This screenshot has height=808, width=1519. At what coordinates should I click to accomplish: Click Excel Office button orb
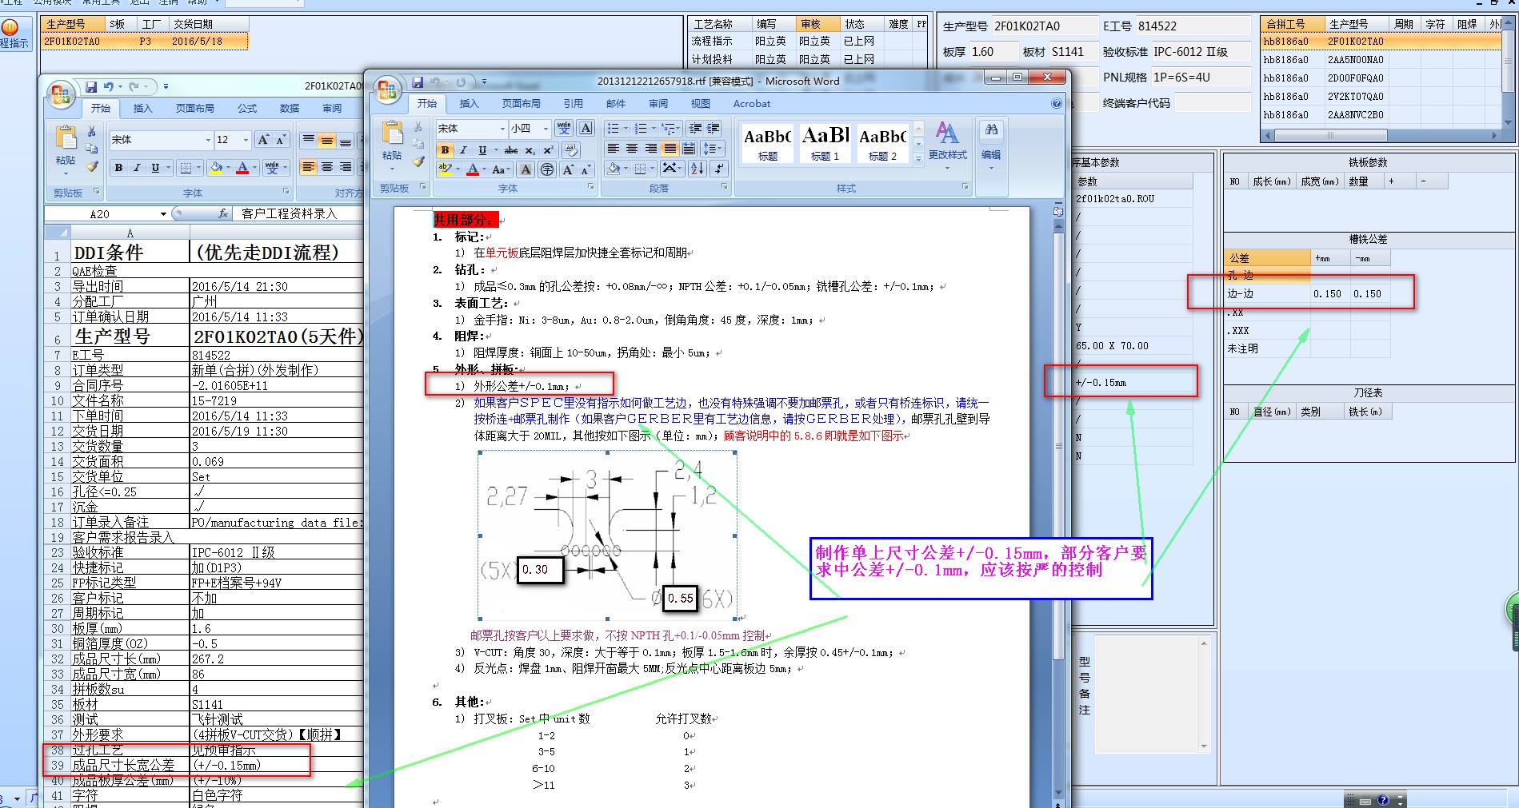coord(61,95)
